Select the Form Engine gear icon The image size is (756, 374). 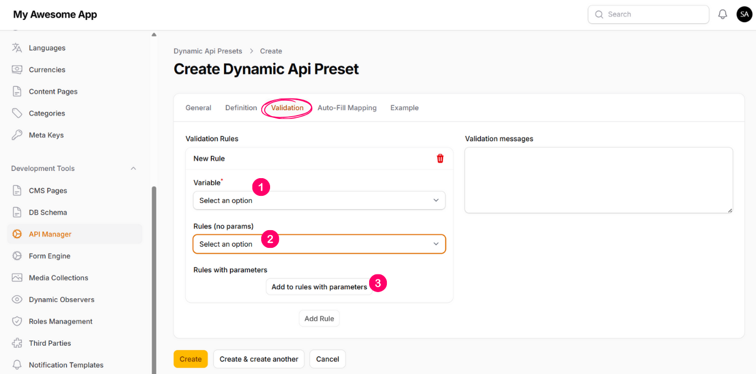pos(17,256)
